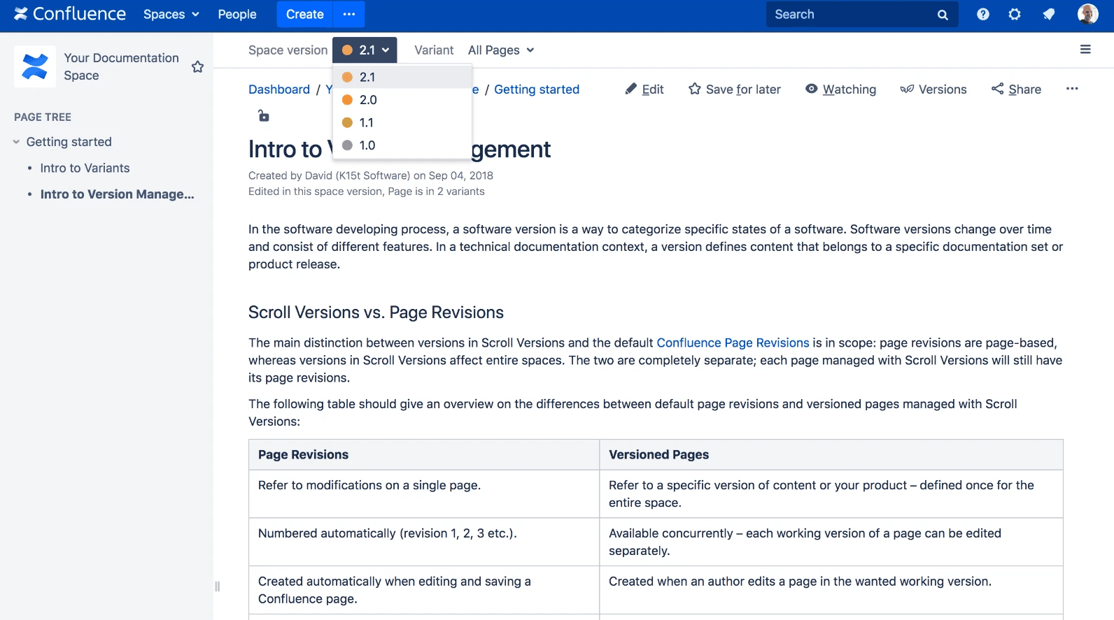Click the Your Documentation Space logo
The image size is (1114, 620).
(x=35, y=66)
